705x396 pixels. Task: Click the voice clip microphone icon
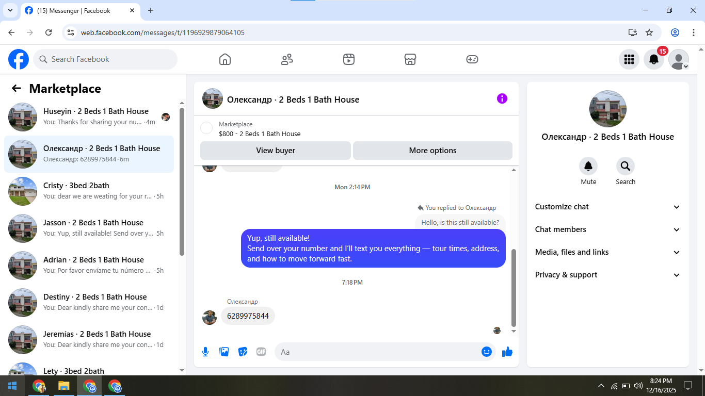205,352
